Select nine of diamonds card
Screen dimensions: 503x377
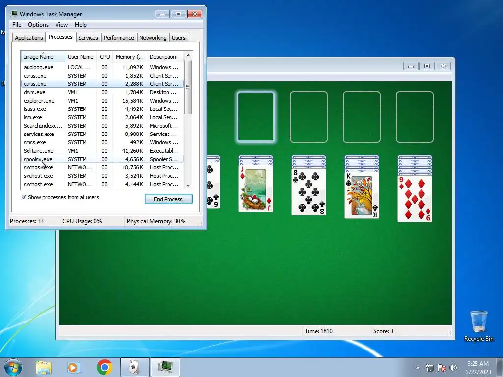click(x=415, y=199)
